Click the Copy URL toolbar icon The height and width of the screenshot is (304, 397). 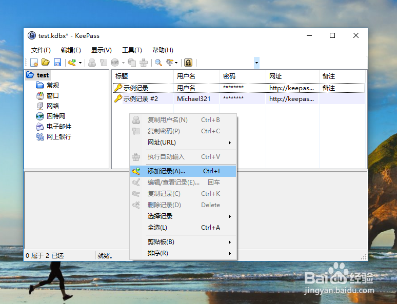[x=132, y=63]
